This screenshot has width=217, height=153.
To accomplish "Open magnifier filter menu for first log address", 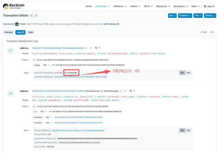I will tap(98, 48).
